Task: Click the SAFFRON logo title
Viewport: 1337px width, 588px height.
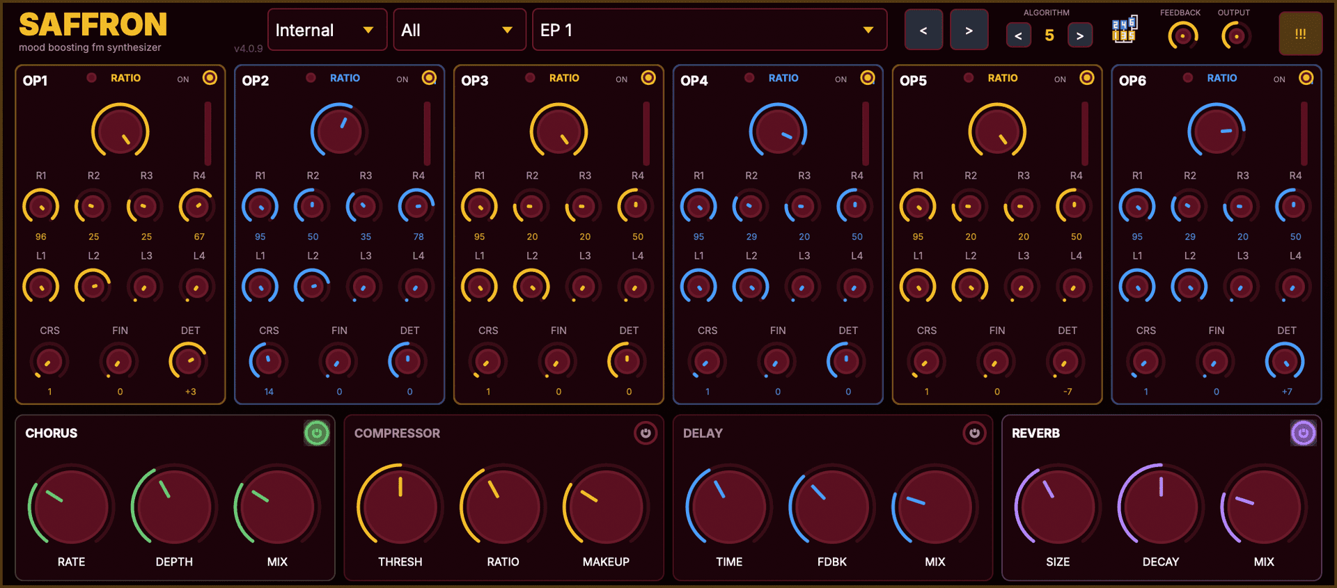Action: coord(93,25)
